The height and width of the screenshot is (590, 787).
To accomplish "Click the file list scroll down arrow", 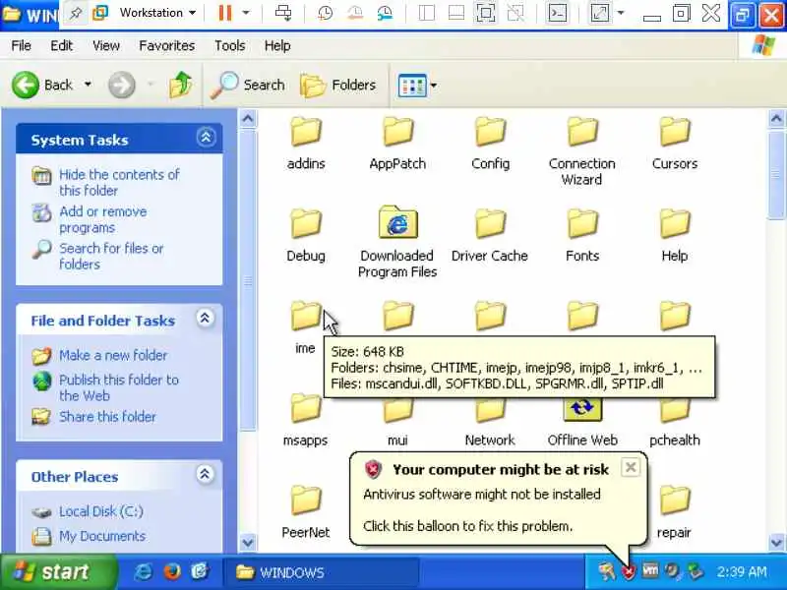I will (x=776, y=543).
